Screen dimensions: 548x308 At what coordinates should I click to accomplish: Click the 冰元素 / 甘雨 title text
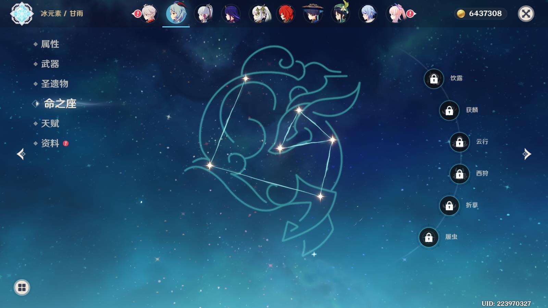click(62, 14)
